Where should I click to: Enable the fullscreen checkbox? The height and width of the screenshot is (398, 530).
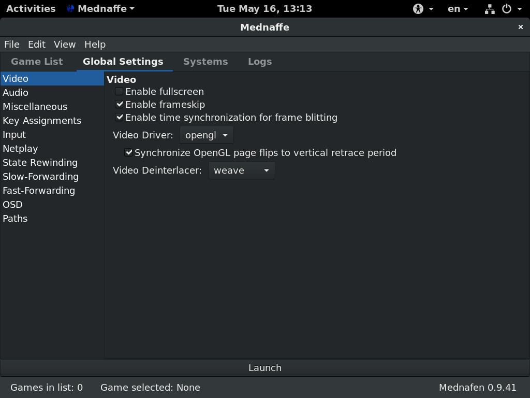(119, 92)
